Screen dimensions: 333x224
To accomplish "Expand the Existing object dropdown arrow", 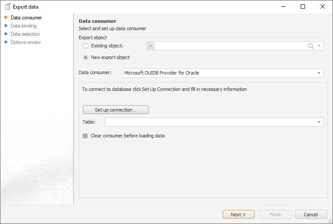I will [x=319, y=46].
